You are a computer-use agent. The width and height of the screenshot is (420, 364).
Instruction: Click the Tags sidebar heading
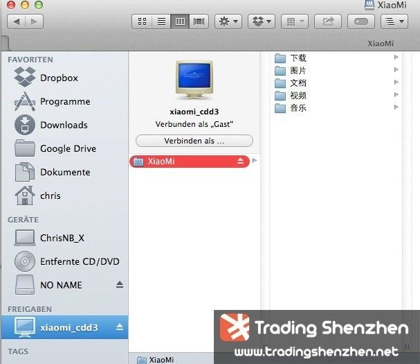[x=18, y=352]
